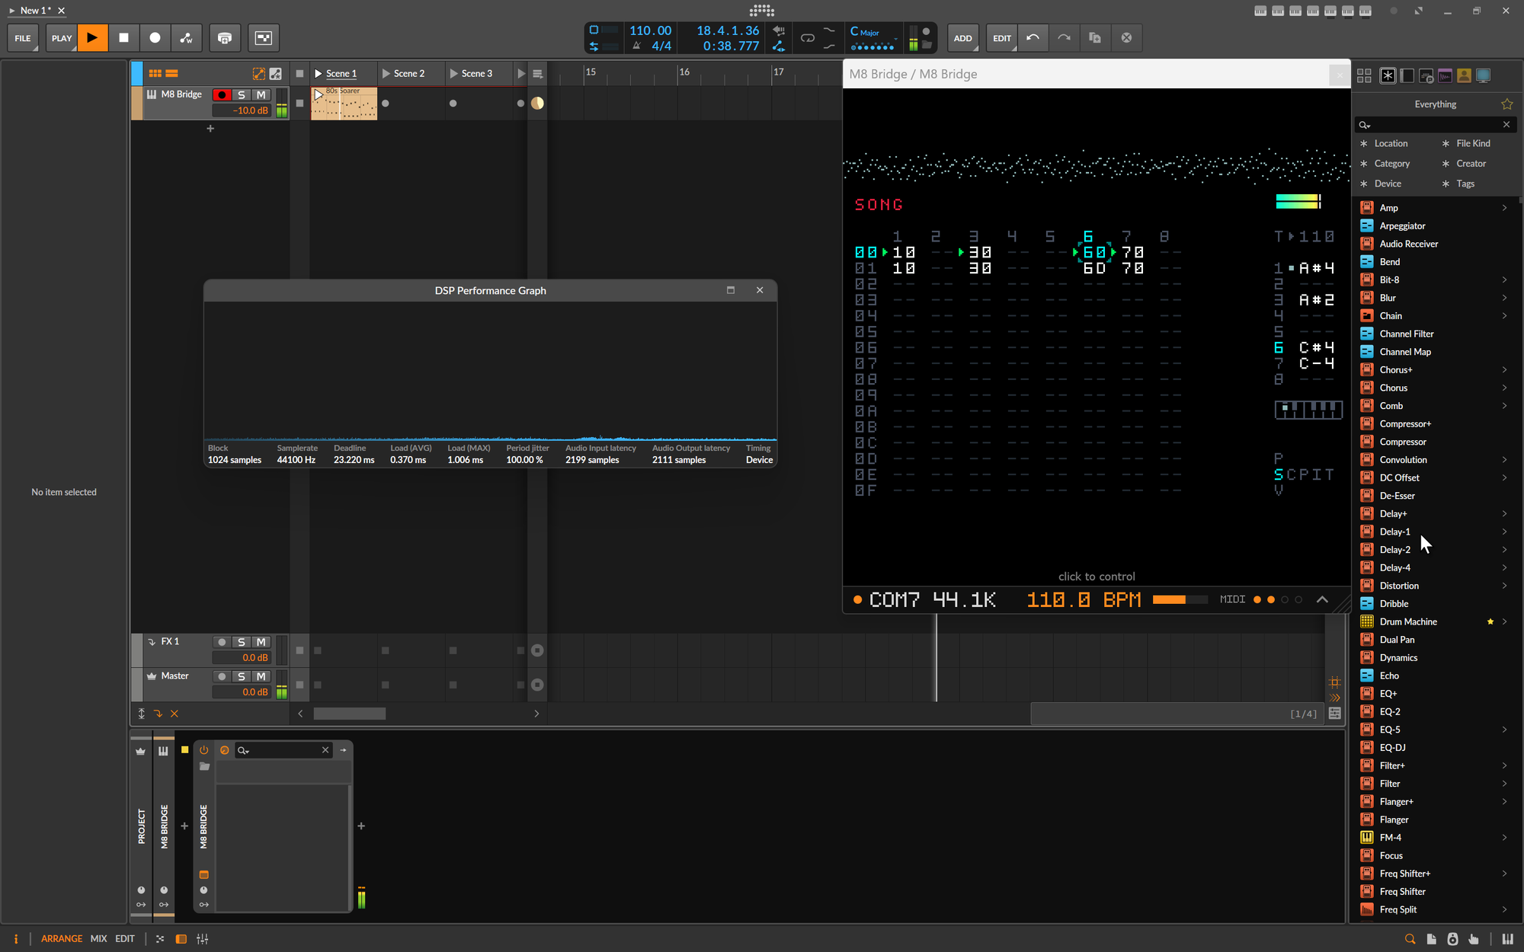Click the M8 Bridge volume field -10.0 dB
This screenshot has width=1524, height=952.
pyautogui.click(x=242, y=111)
